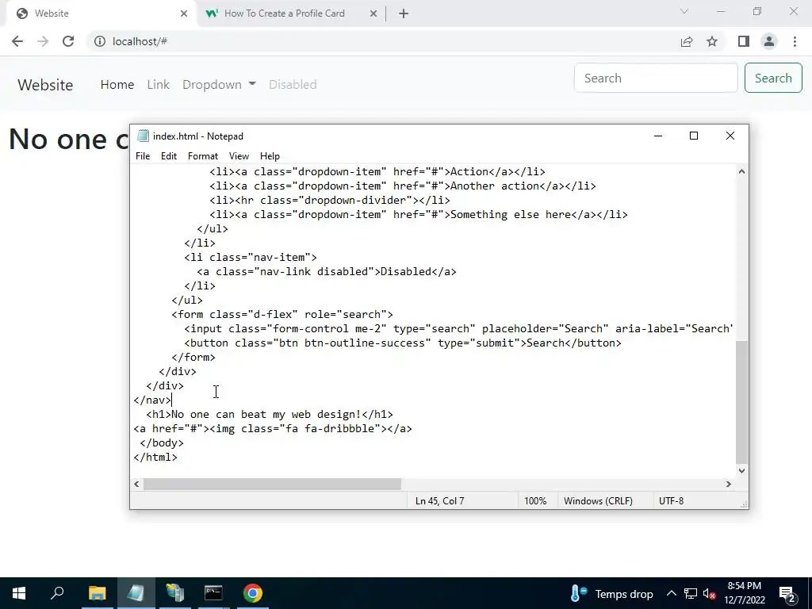Open Chrome three-dot menu
812x609 pixels.
795,41
